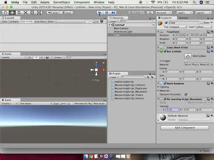
Task: Click the Step frame button
Action: [x=113, y=13]
